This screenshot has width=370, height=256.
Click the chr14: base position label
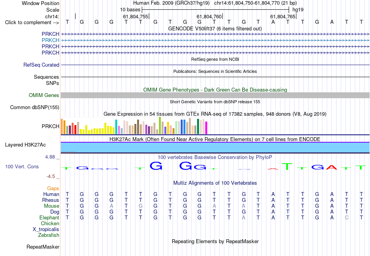tap(52, 16)
